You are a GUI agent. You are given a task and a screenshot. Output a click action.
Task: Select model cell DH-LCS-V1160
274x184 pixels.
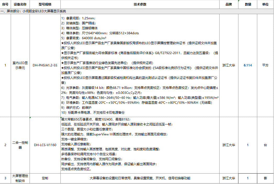pos(45,145)
